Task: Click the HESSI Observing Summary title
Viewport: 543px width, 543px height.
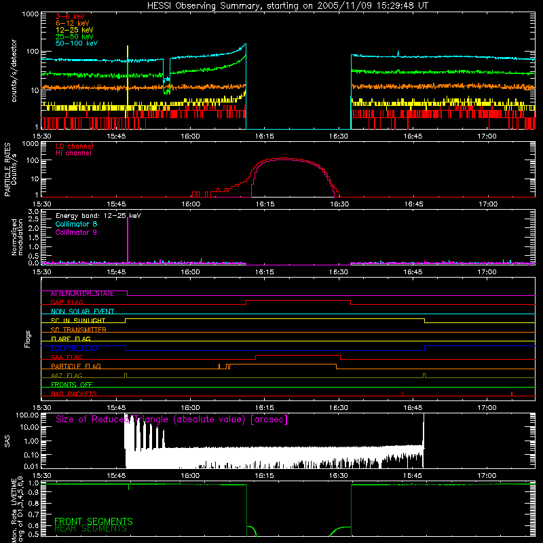Action: 287,6
